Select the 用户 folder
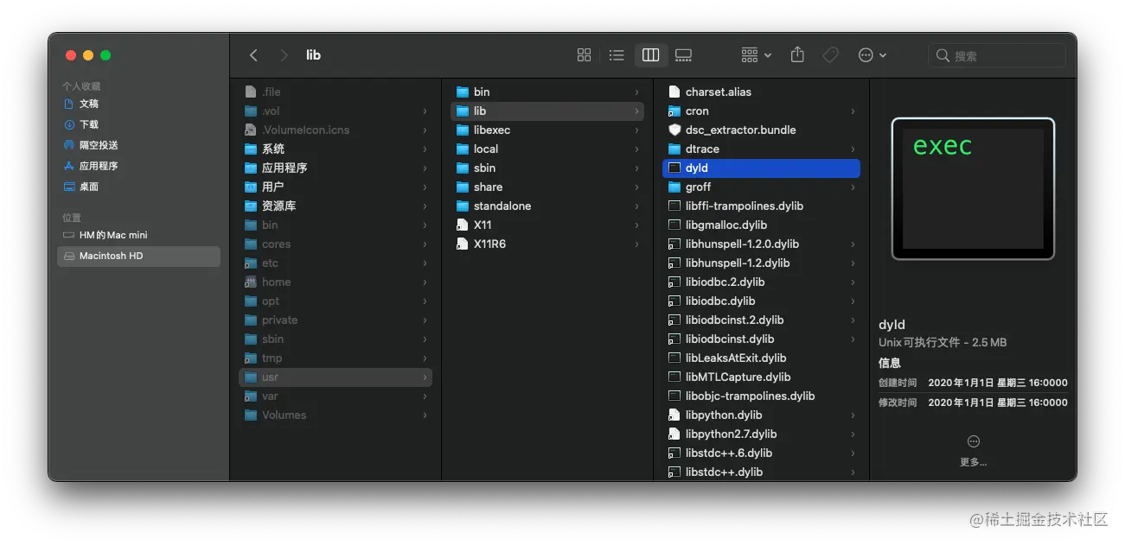 tap(336, 187)
